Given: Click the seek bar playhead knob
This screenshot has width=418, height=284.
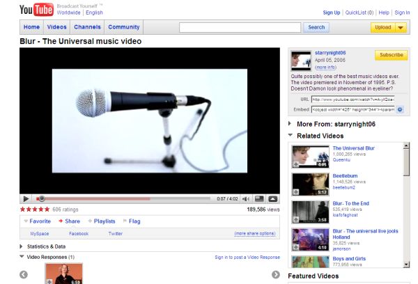Looking at the screenshot, I should click(x=41, y=199).
